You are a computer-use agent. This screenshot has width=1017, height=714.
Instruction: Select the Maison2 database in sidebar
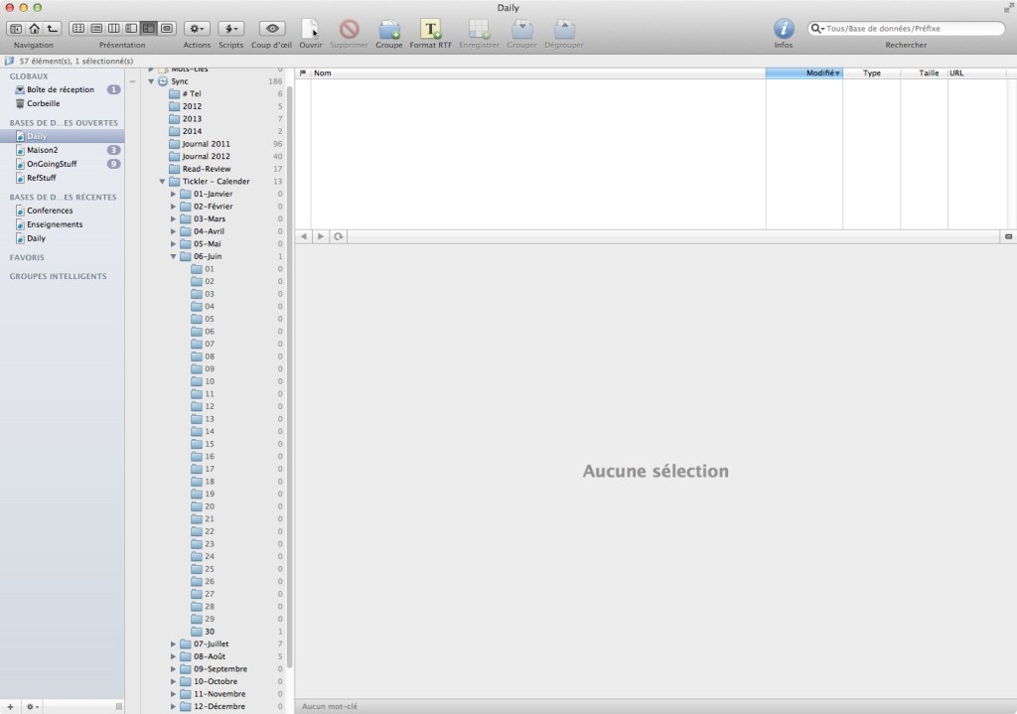pyautogui.click(x=42, y=150)
